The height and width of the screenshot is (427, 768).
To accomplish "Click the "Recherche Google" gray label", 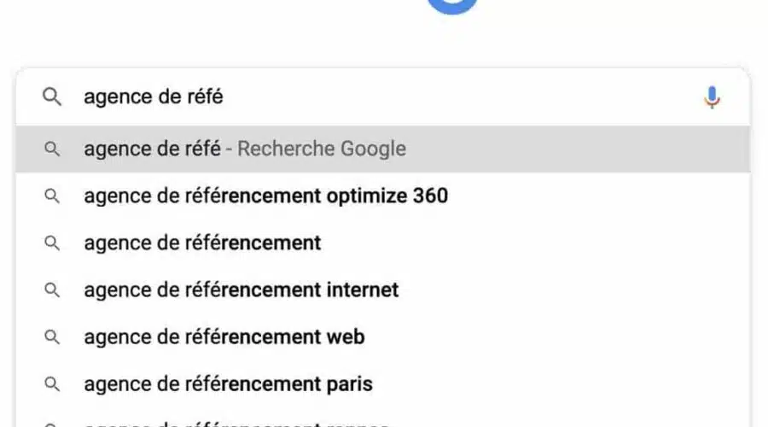I will [x=322, y=149].
